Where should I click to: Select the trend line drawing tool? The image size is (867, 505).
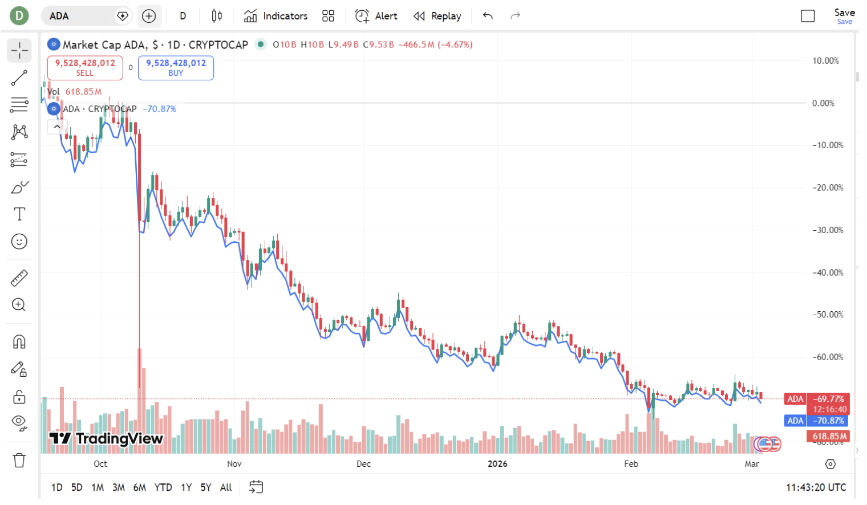(x=19, y=78)
